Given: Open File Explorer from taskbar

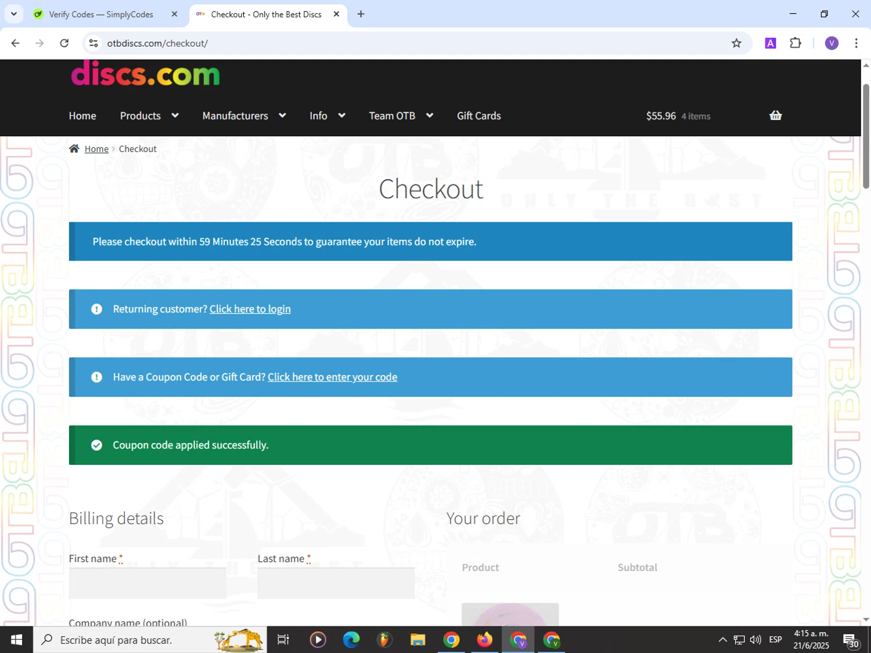Looking at the screenshot, I should point(417,640).
